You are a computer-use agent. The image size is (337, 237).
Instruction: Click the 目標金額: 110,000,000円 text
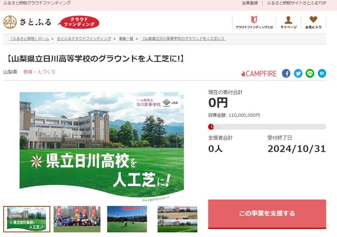click(x=234, y=115)
